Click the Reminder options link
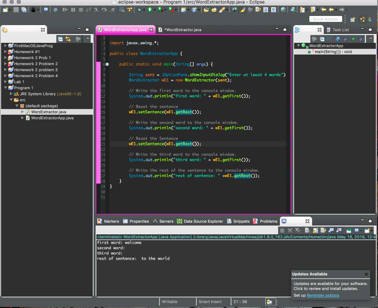The image size is (378, 308). click(x=323, y=295)
